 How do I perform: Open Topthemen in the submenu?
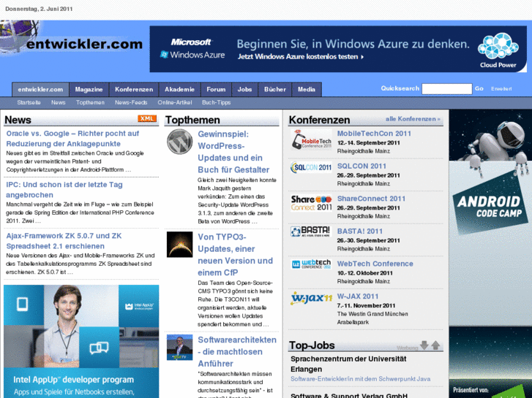tap(90, 102)
